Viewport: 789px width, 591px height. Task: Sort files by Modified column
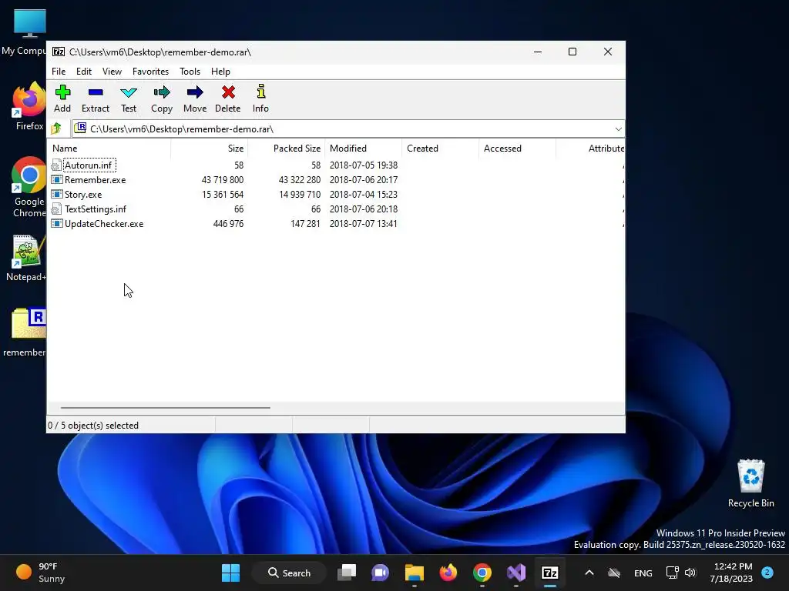tap(364, 149)
